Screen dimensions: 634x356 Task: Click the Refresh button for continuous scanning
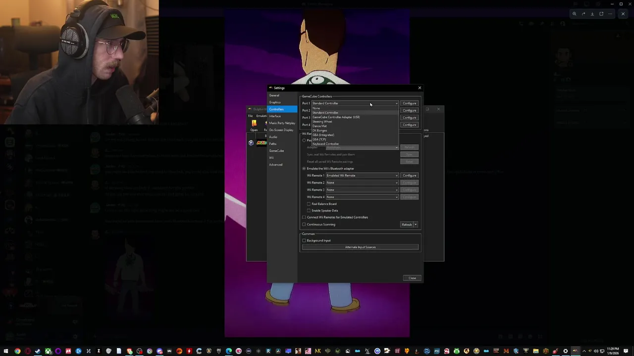coord(407,224)
